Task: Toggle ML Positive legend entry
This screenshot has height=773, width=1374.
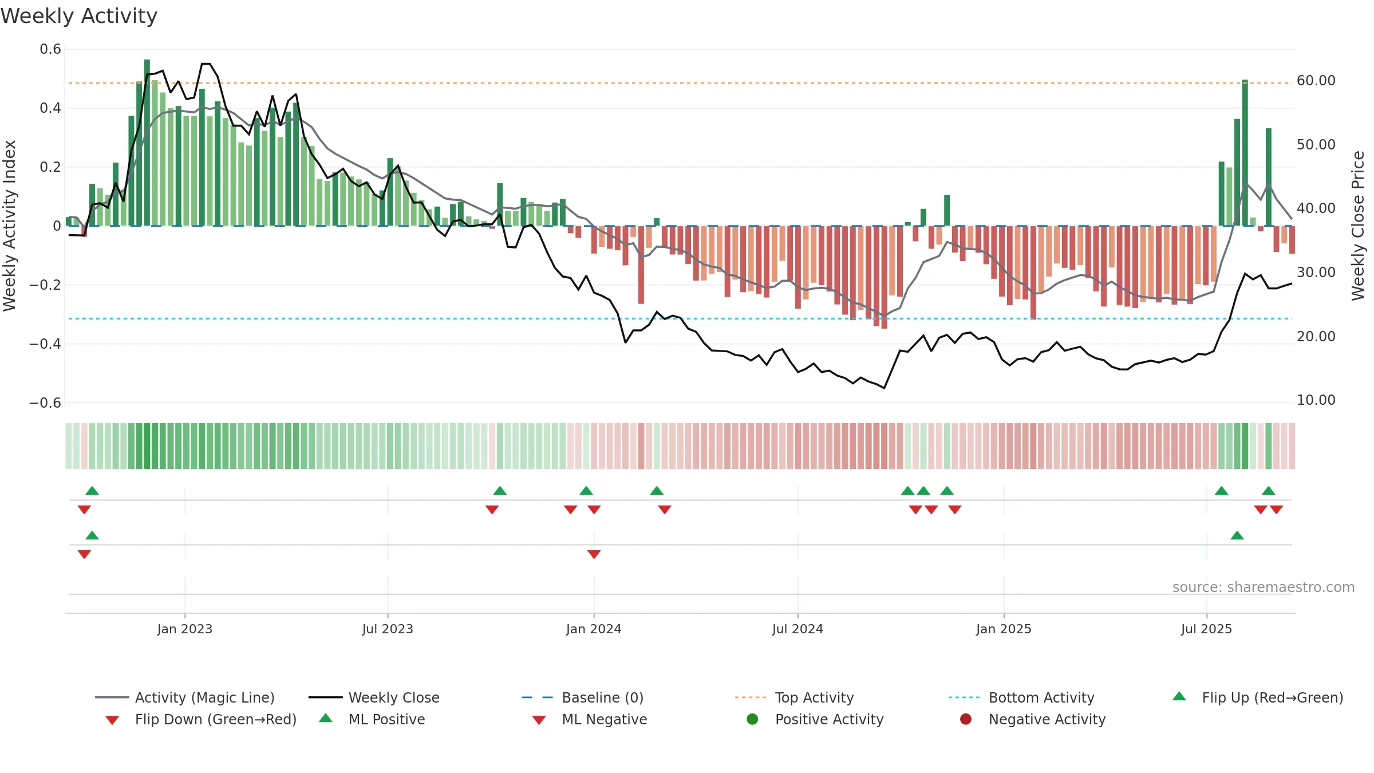Action: pyautogui.click(x=372, y=719)
